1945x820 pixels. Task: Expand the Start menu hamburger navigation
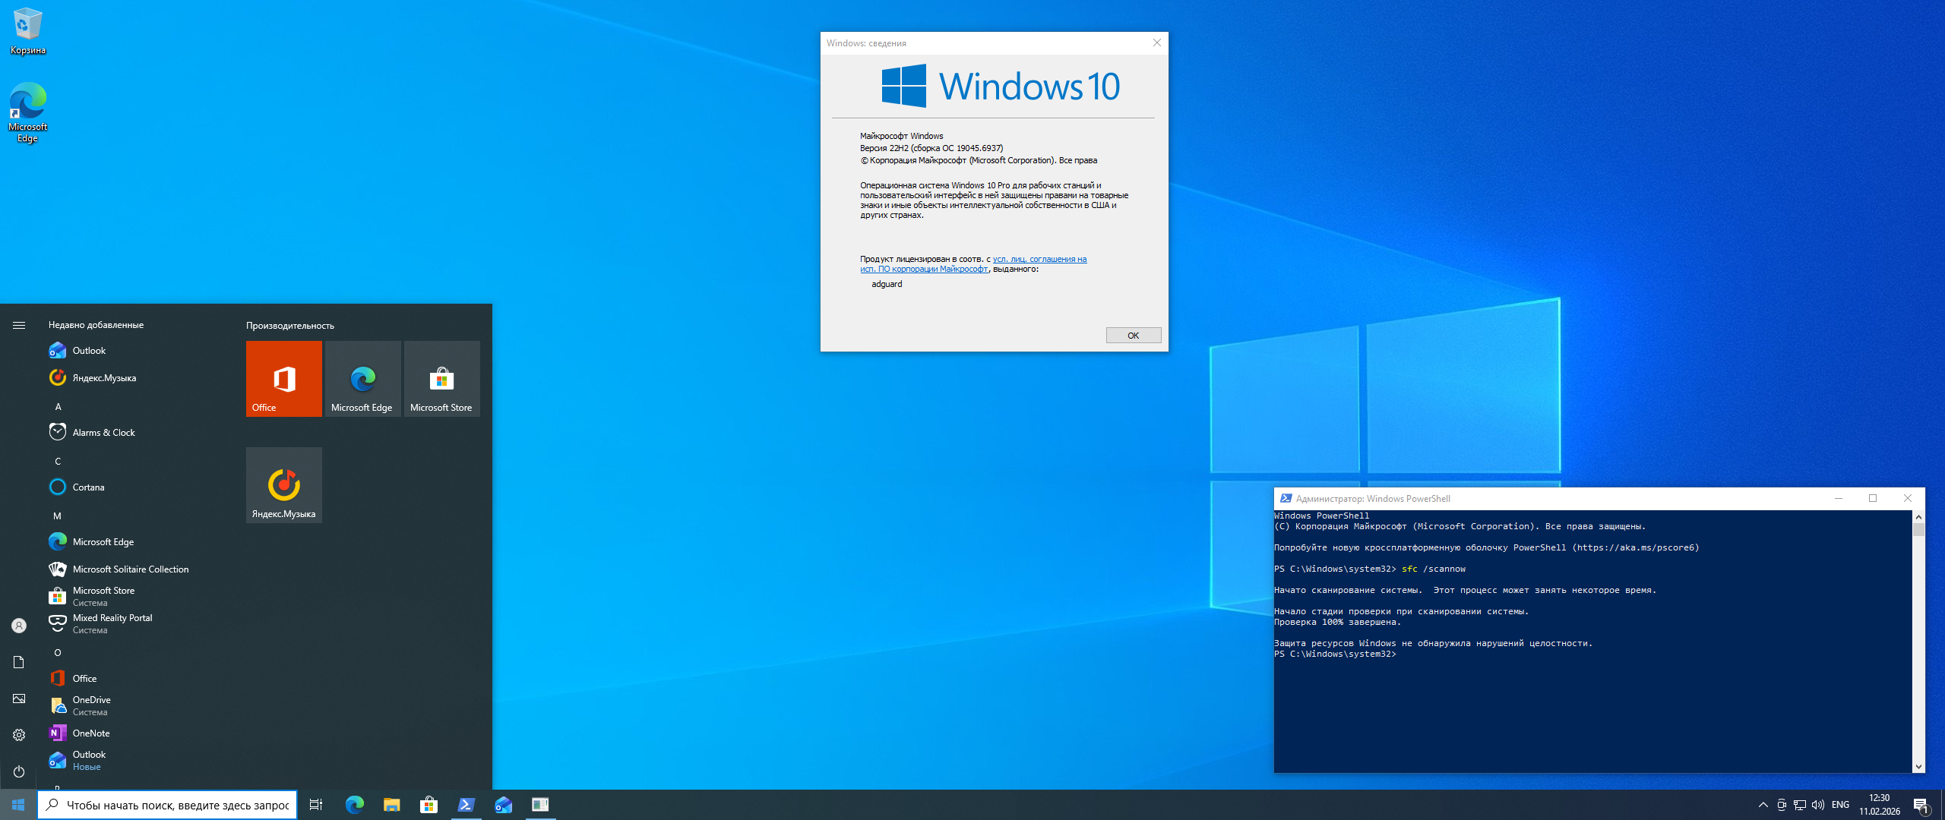coord(19,325)
